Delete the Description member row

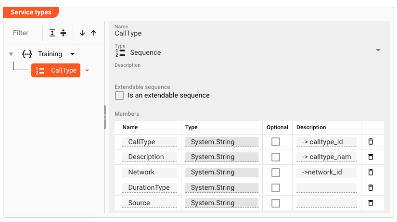pyautogui.click(x=371, y=157)
